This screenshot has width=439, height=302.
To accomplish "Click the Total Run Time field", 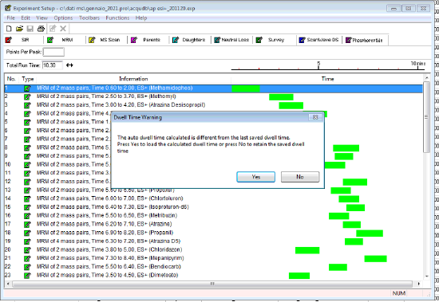I will point(53,65).
